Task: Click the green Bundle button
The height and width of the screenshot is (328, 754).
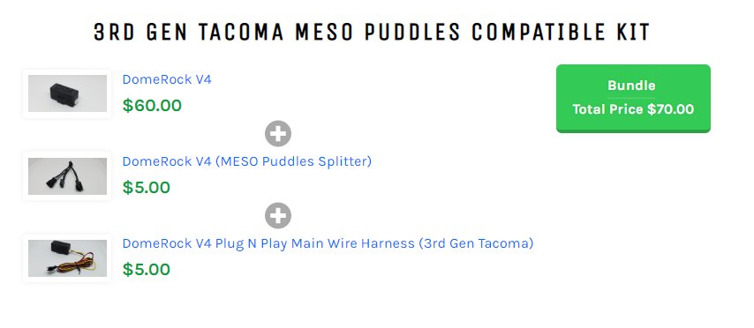Action: coord(633,99)
